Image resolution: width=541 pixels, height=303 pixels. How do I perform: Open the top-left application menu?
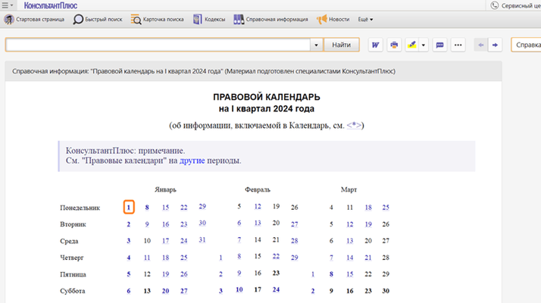coord(7,5)
